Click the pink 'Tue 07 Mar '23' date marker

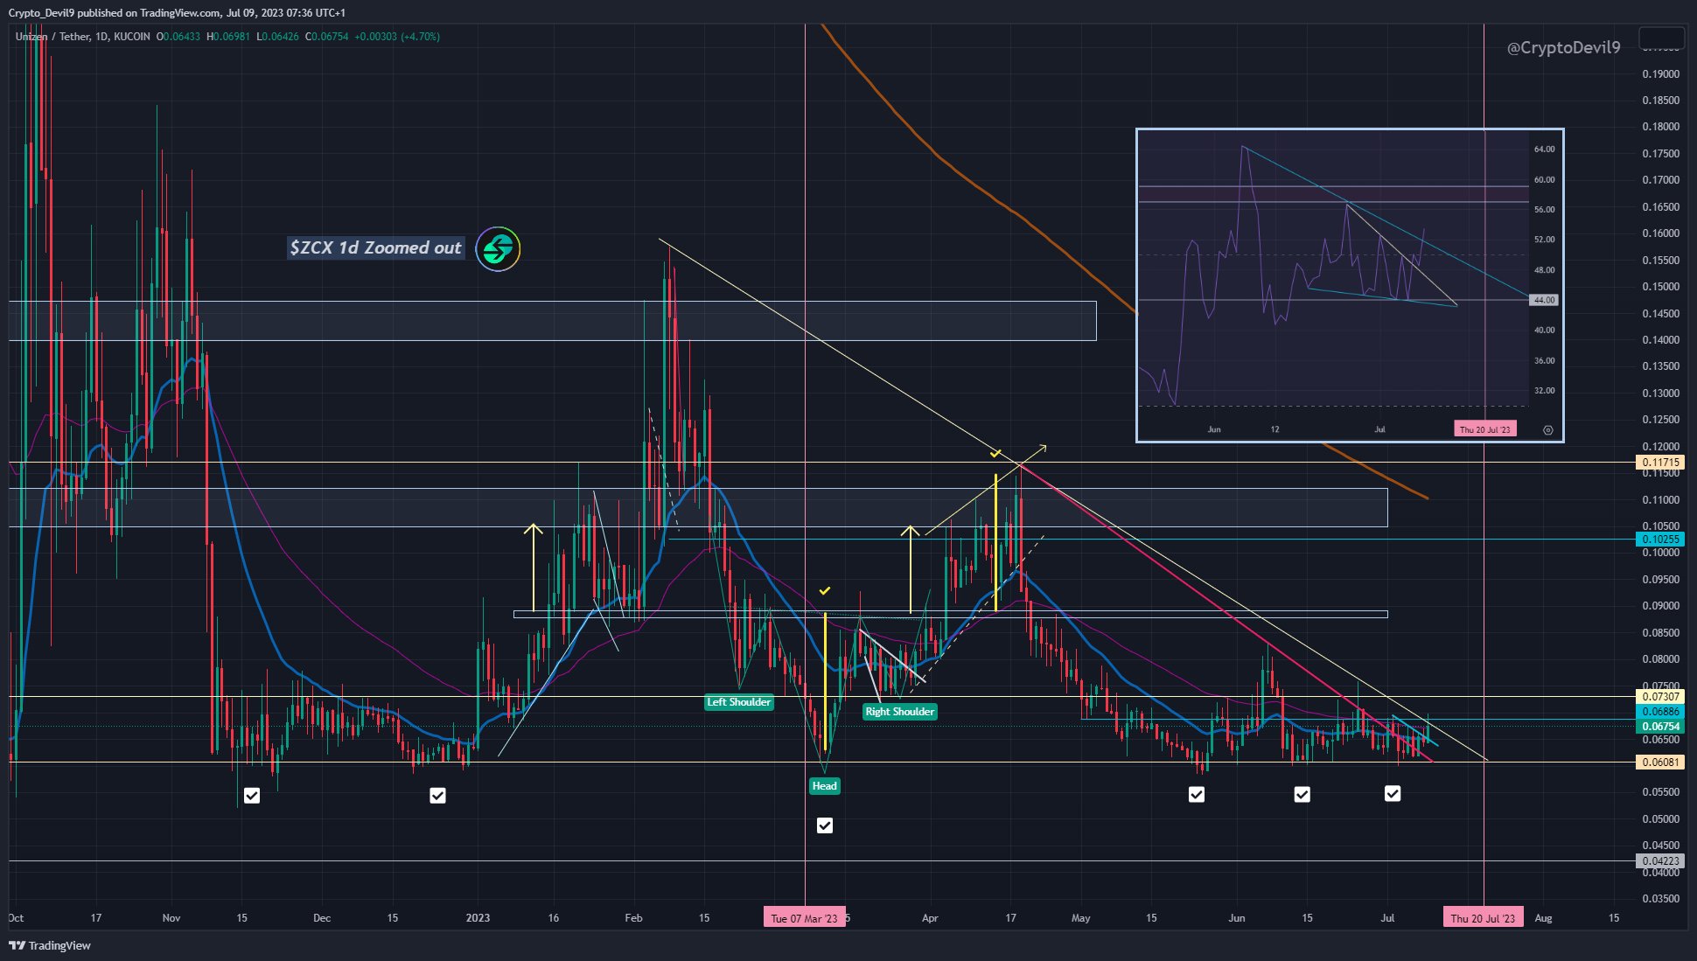pos(806,918)
